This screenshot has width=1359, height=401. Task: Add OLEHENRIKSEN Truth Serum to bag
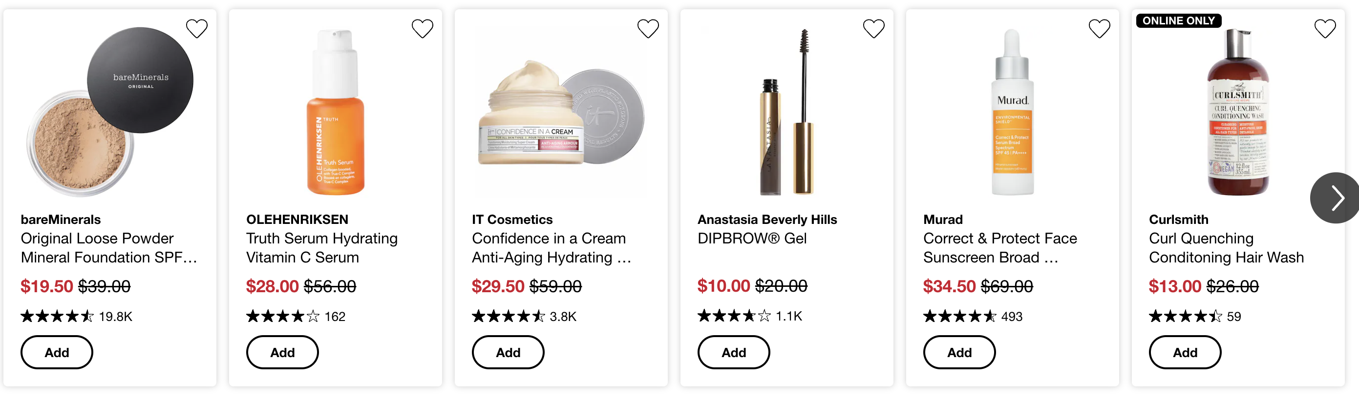[283, 352]
